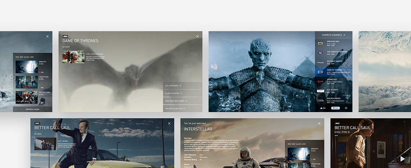The image size is (411, 168).
Task: Click the S1E6 | Five-O episode label
Action: tap(342, 132)
